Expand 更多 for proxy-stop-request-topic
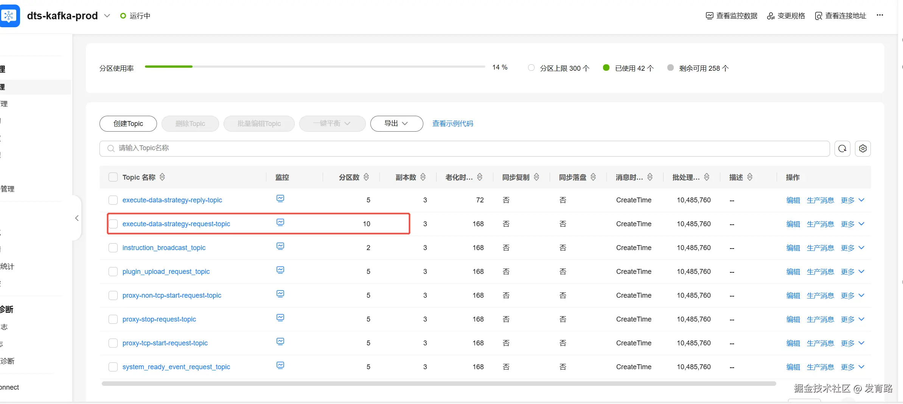Viewport: 903px width, 404px height. (x=853, y=319)
